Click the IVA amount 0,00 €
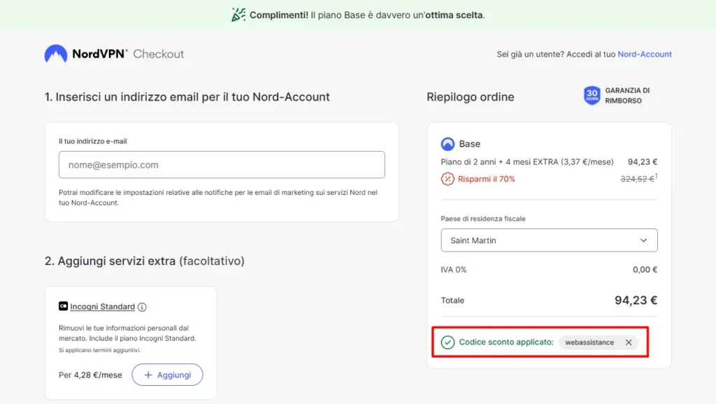 coord(645,270)
